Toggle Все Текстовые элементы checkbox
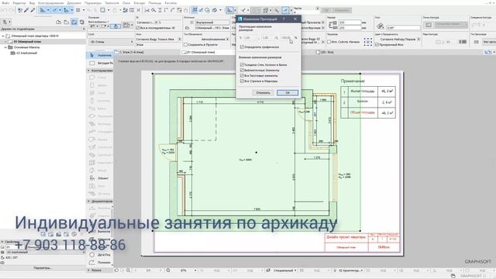 pos(242,76)
